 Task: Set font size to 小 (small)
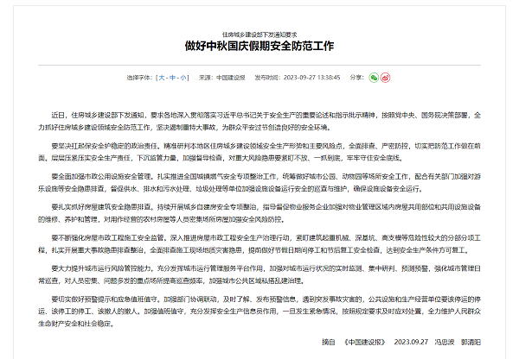click(183, 78)
